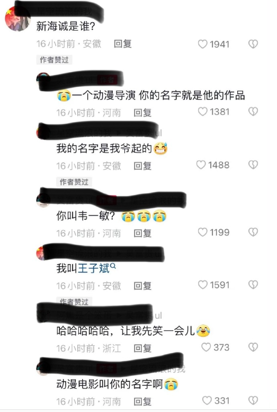Viewport: 277px width, 412px height.
Task: Like the '我叫王子斌' reply
Action: 202,285
